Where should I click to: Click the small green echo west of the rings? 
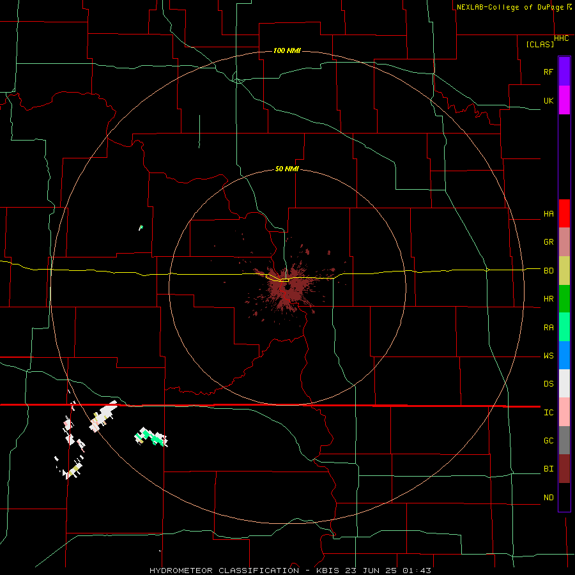coord(141,227)
